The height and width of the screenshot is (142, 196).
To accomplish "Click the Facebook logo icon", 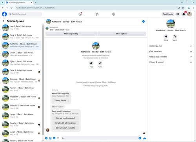I will pyautogui.click(x=4, y=14).
